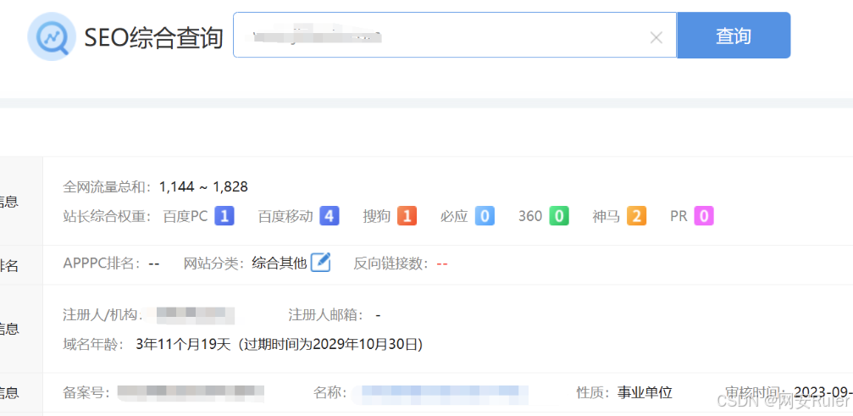The height and width of the screenshot is (416, 853).
Task: Click the 360 weight badge 0
Action: point(559,216)
